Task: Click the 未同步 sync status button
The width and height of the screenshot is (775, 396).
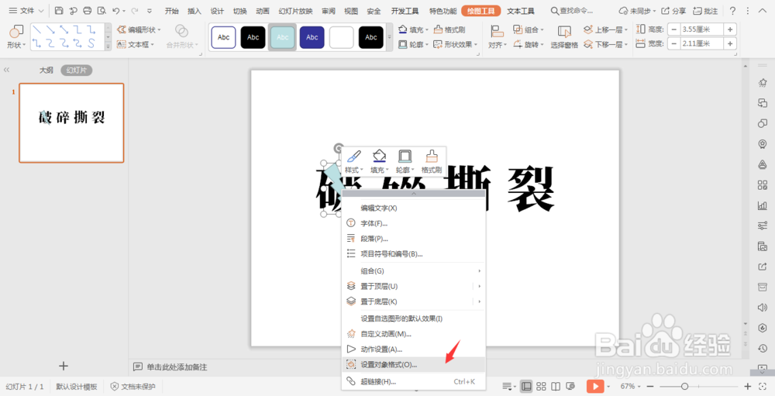Action: tap(638, 10)
